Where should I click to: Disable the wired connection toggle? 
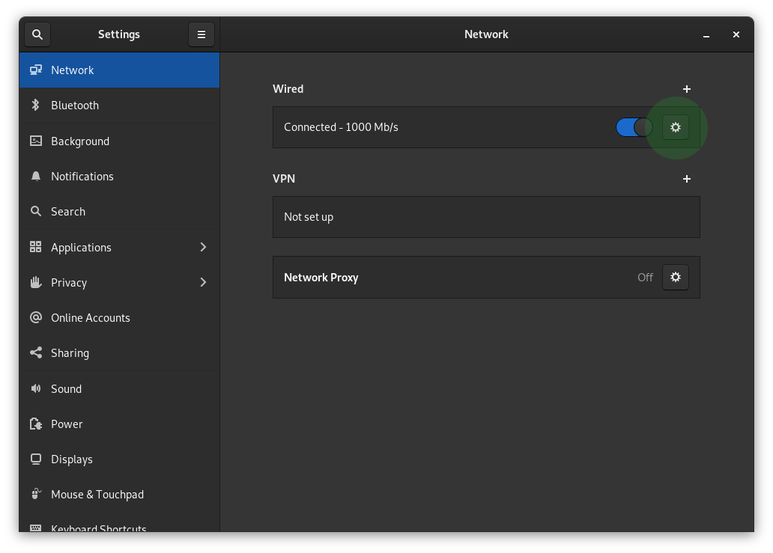pyautogui.click(x=634, y=127)
